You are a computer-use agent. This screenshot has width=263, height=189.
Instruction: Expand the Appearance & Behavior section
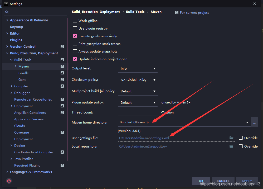click(x=7, y=20)
